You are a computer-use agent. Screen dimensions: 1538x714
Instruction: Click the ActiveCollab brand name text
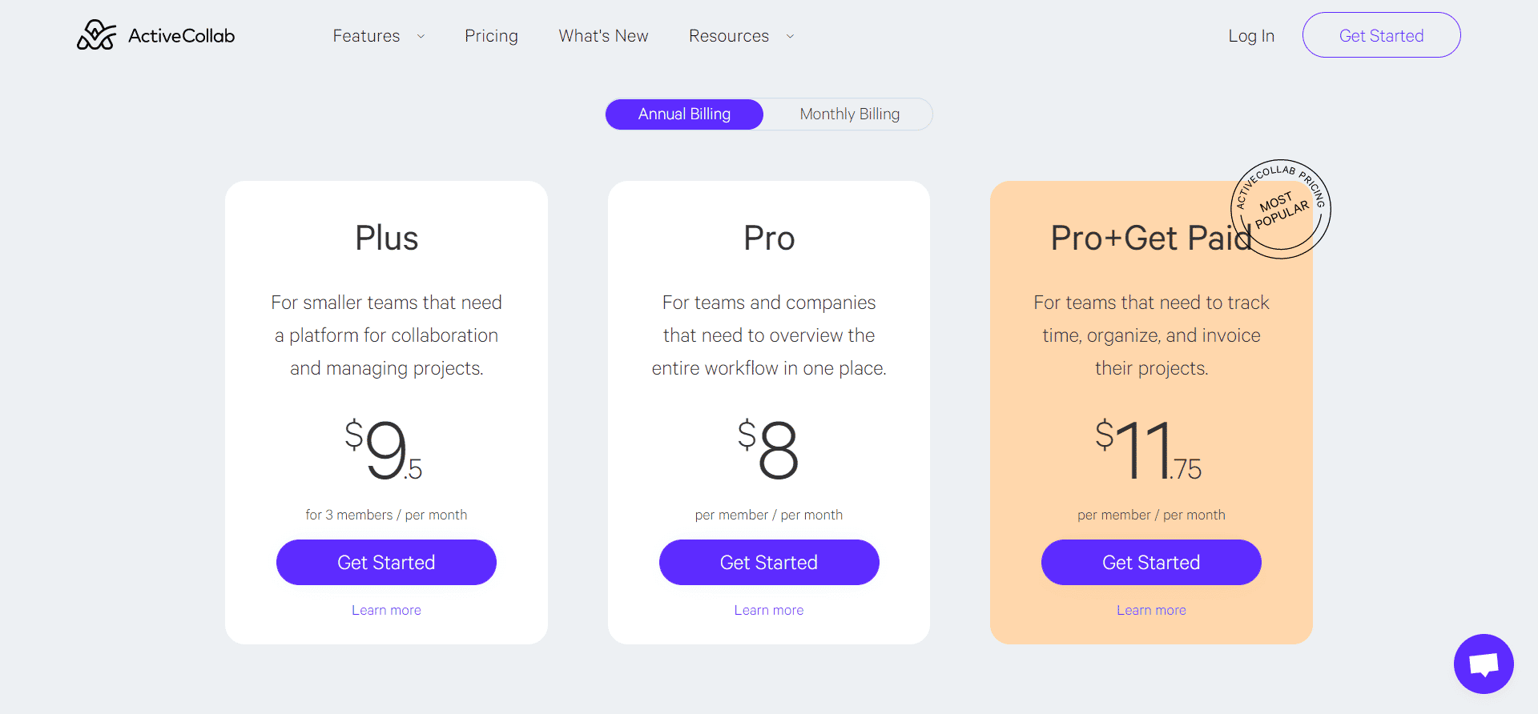click(x=182, y=36)
